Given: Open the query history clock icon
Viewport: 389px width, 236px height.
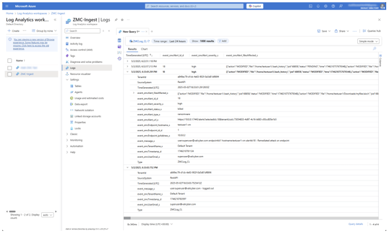Looking at the screenshot, I should [x=119, y=59].
